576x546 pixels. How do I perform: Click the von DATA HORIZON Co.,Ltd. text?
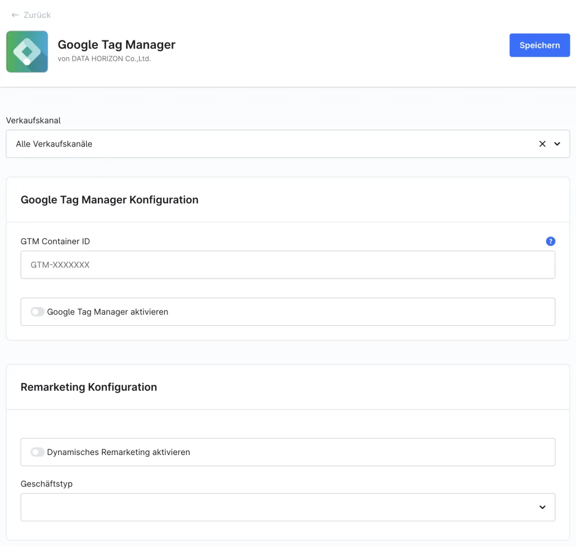(104, 59)
